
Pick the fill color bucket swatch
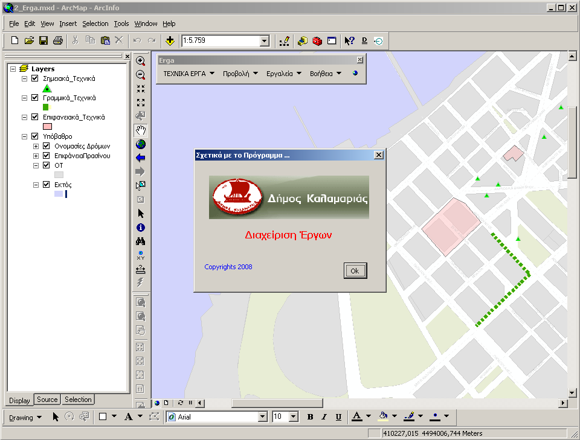tap(383, 416)
